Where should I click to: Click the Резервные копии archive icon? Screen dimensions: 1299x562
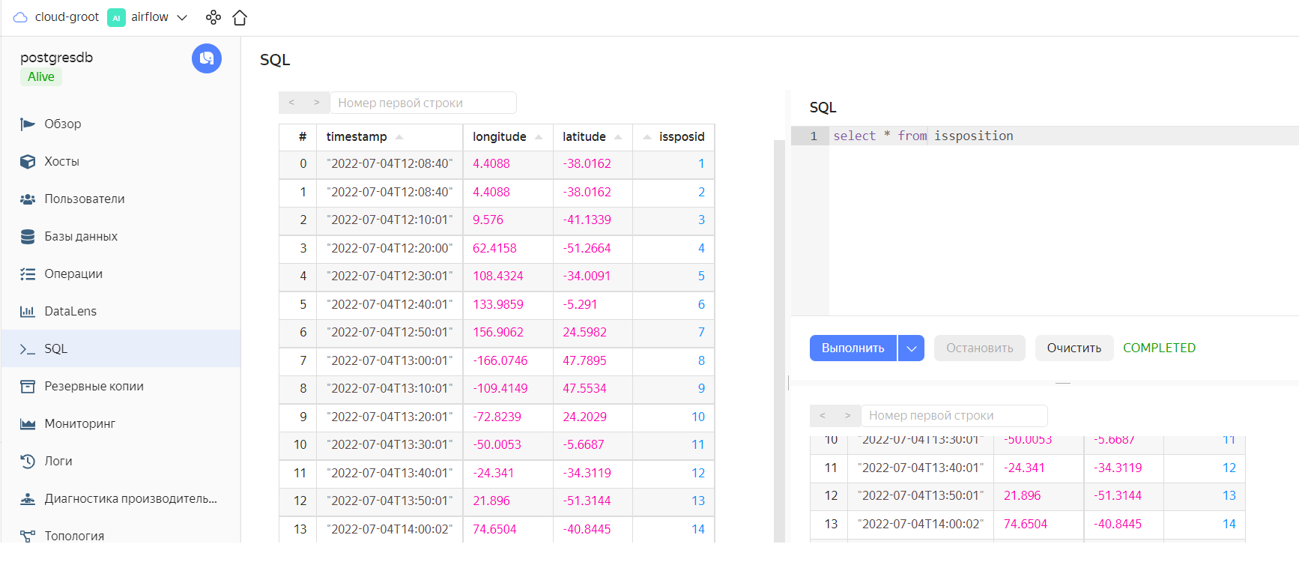point(28,386)
